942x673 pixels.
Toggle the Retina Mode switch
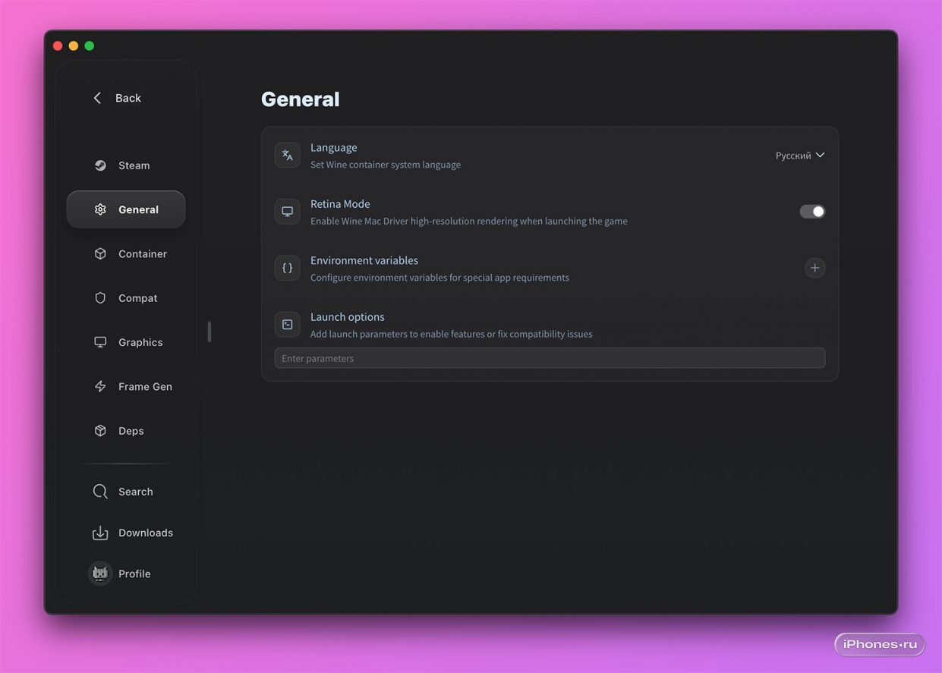point(812,212)
